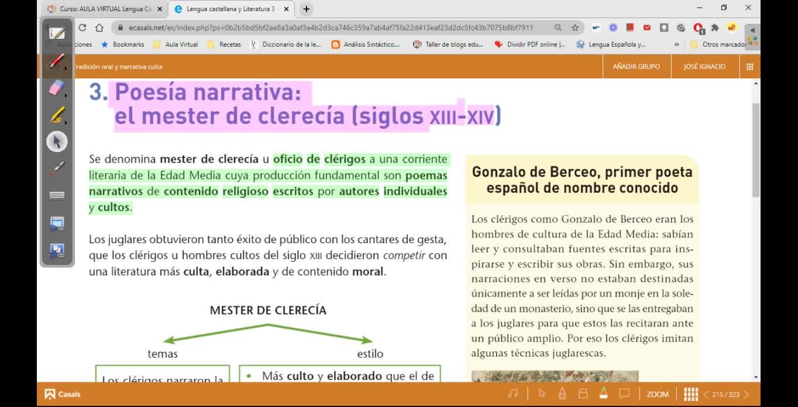Go to browser home page

point(99,27)
